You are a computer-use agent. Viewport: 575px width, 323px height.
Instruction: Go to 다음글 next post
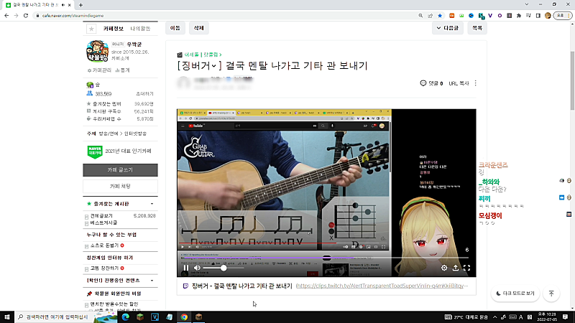tap(447, 28)
